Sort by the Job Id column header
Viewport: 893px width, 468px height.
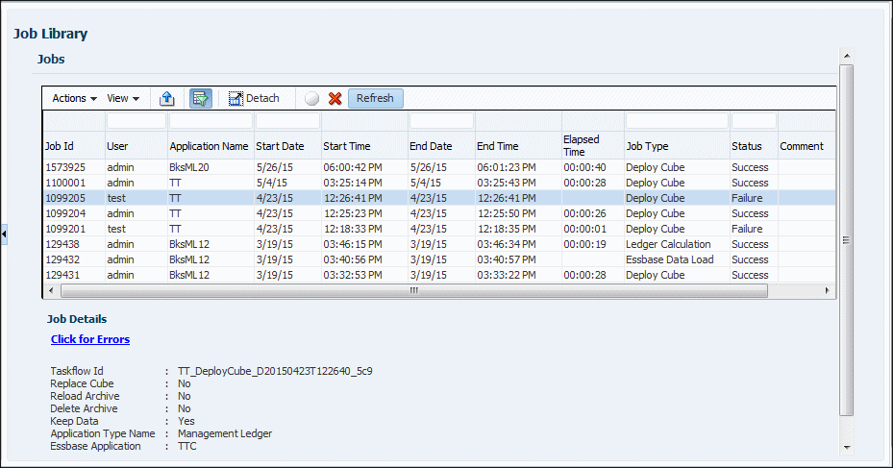click(x=74, y=146)
